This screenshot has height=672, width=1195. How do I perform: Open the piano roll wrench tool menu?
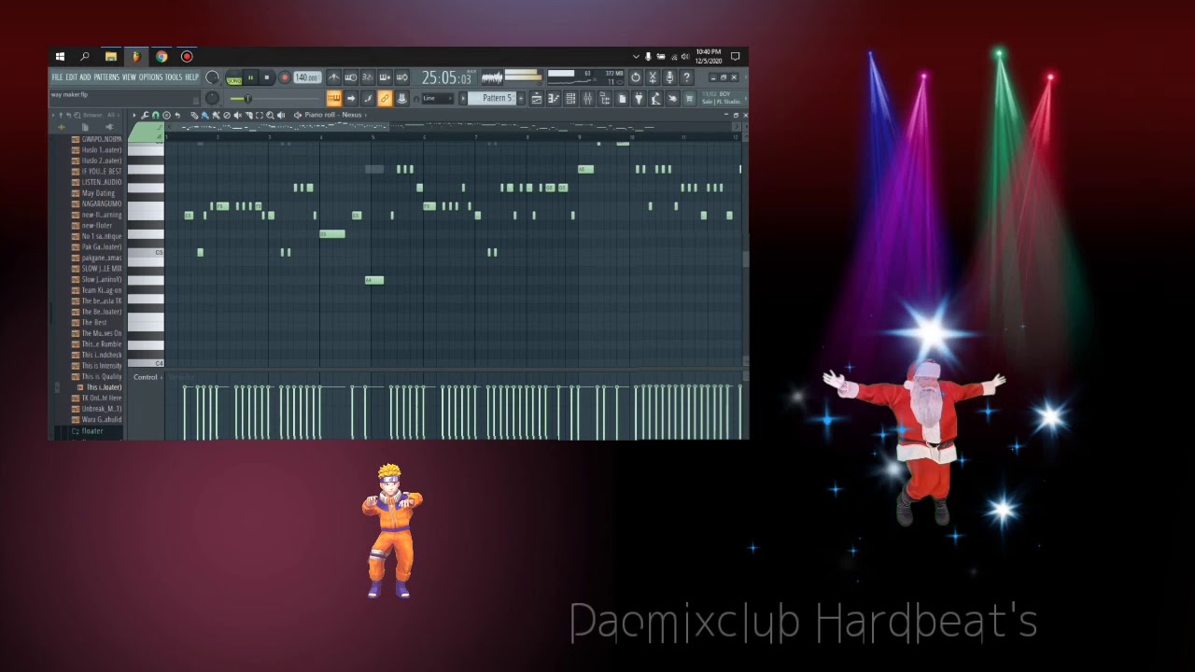point(145,116)
